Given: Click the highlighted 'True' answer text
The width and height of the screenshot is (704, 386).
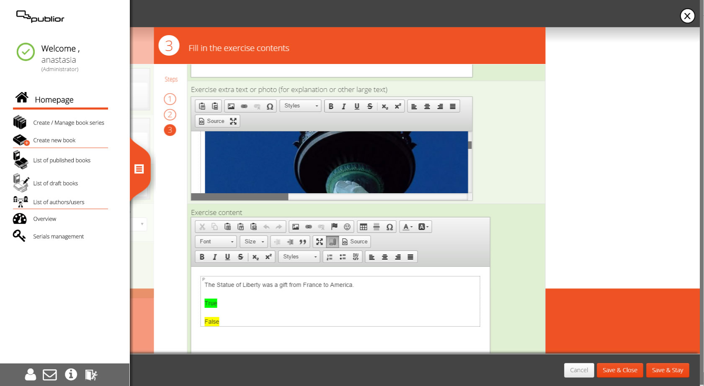Looking at the screenshot, I should [211, 303].
